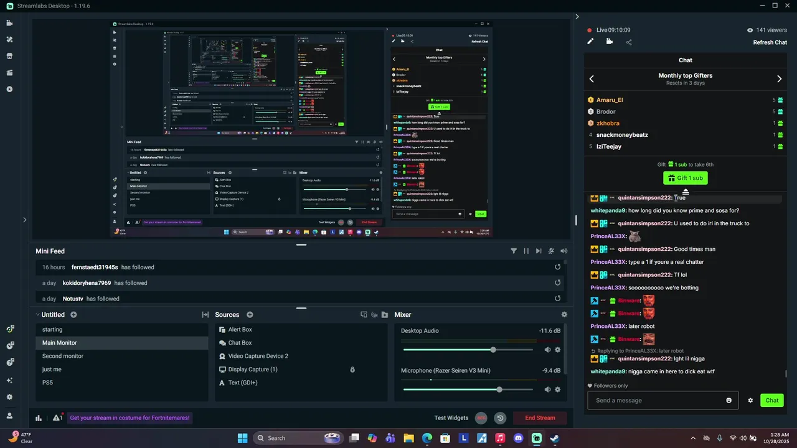Image resolution: width=797 pixels, height=448 pixels.
Task: Open the Highlighter clapperboard icon in the sidebar
Action: tap(9, 73)
